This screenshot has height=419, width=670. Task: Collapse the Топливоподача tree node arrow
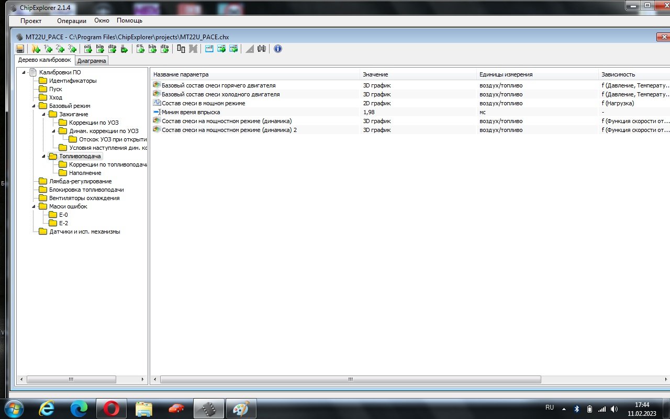pos(44,156)
